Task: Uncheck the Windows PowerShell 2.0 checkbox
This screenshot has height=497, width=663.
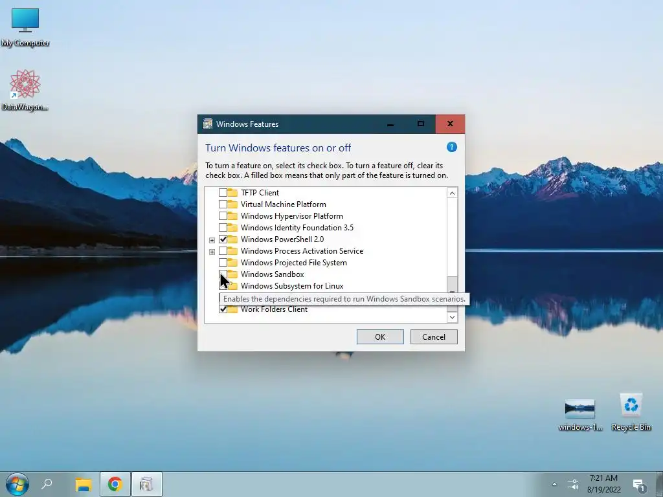Action: click(223, 239)
